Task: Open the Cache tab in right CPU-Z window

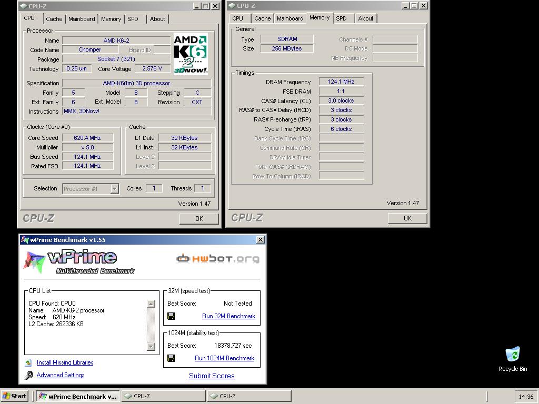Action: [x=262, y=18]
